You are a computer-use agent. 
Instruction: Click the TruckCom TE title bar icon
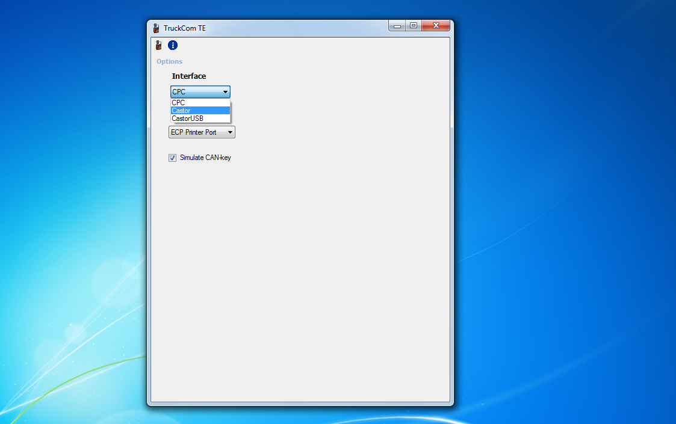[156, 28]
